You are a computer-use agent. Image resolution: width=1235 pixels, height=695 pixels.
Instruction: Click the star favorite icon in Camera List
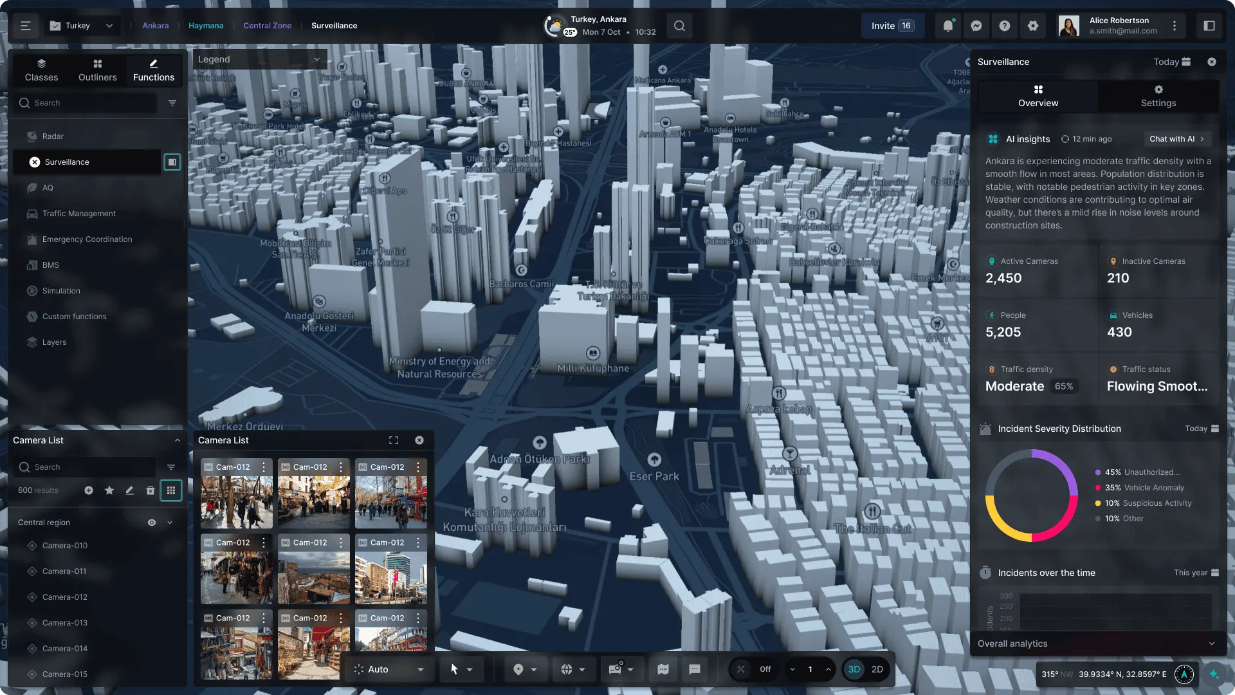point(109,490)
